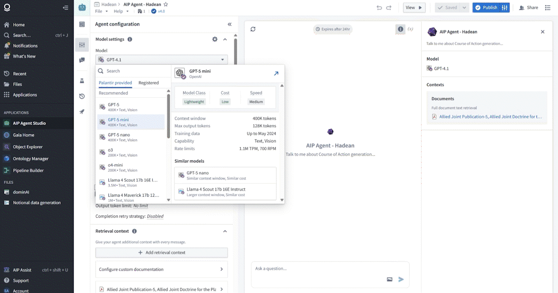Expand Configure custom documentation row

(x=162, y=269)
